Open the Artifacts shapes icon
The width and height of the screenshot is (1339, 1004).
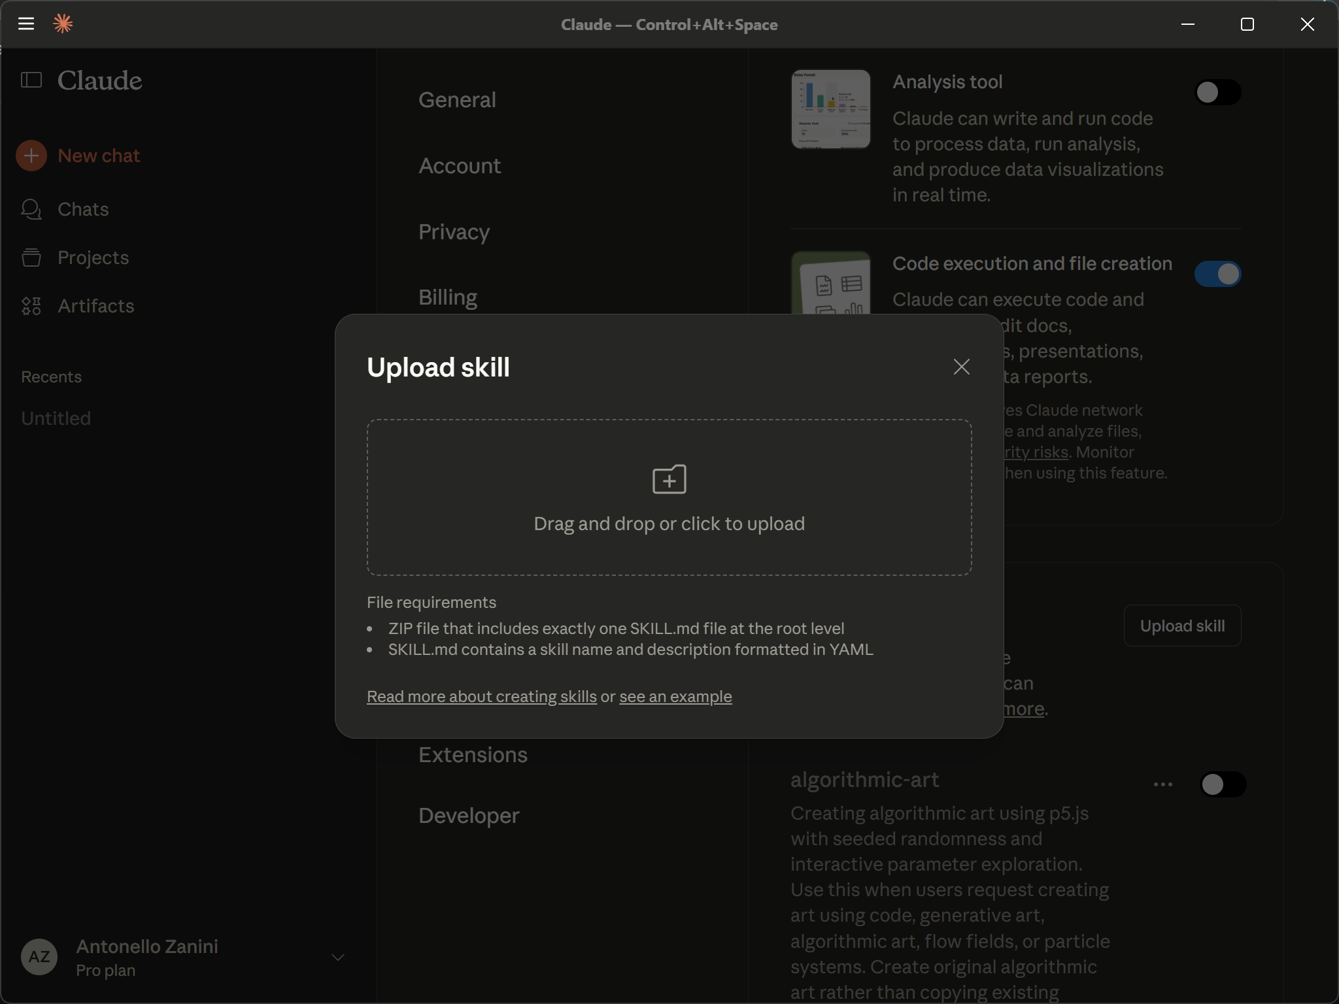(x=31, y=306)
